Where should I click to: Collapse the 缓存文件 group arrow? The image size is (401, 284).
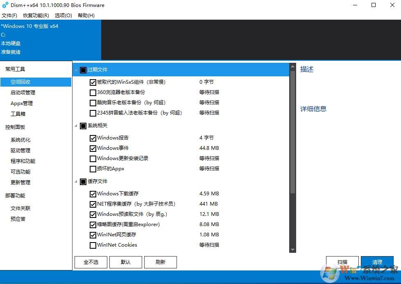point(76,181)
